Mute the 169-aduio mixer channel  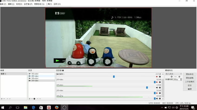pos(157,88)
